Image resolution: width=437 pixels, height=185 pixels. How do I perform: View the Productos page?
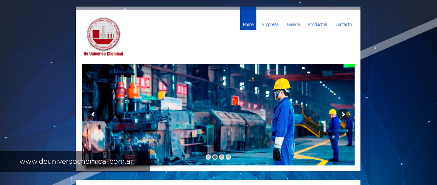pos(317,24)
